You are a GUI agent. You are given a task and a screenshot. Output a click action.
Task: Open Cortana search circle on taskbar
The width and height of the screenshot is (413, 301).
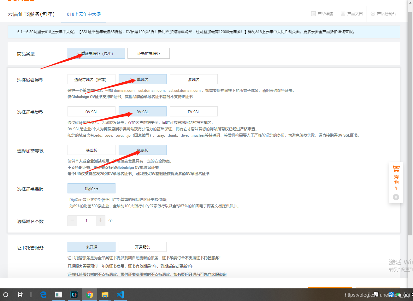coord(6,295)
